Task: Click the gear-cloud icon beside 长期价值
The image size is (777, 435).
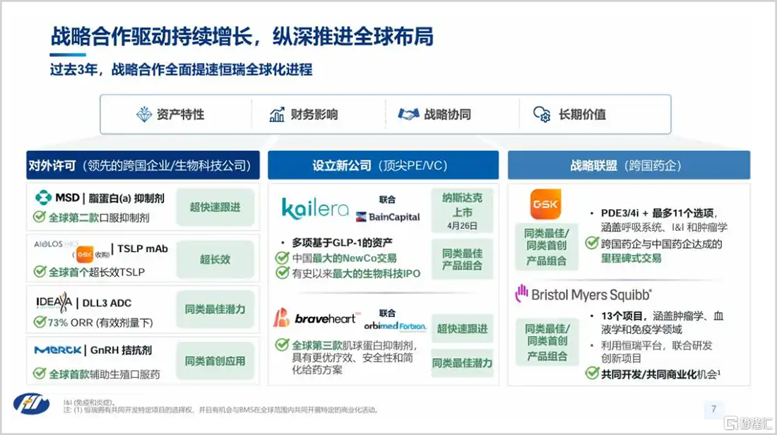Action: (x=542, y=114)
